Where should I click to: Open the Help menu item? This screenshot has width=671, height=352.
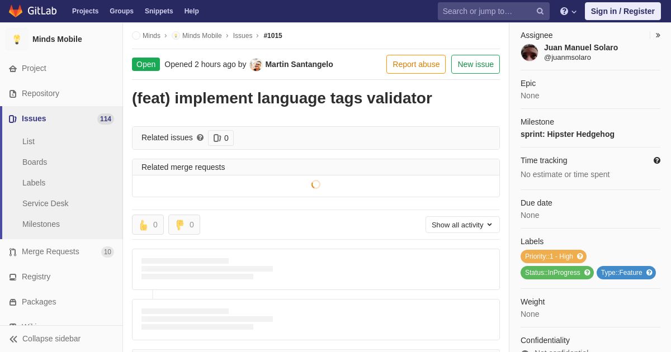point(192,11)
